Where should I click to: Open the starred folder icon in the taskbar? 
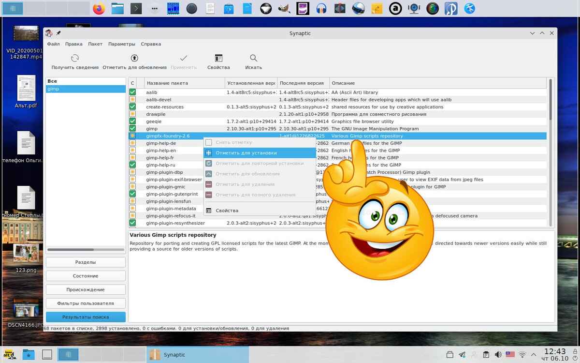tap(29, 354)
